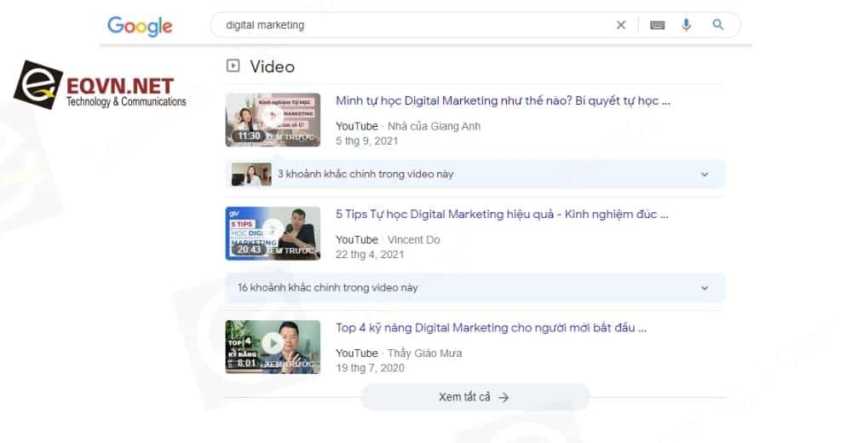This screenshot has height=443, width=852.
Task: Click the 'Video' section heading
Action: pos(273,66)
